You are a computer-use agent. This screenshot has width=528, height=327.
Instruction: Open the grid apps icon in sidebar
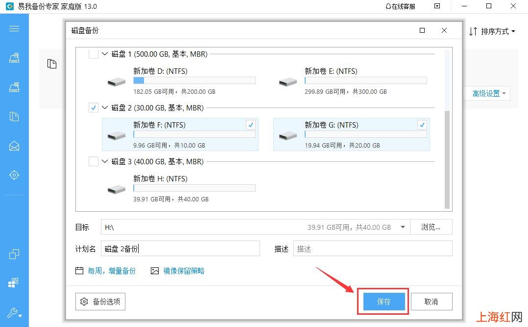pos(14,283)
